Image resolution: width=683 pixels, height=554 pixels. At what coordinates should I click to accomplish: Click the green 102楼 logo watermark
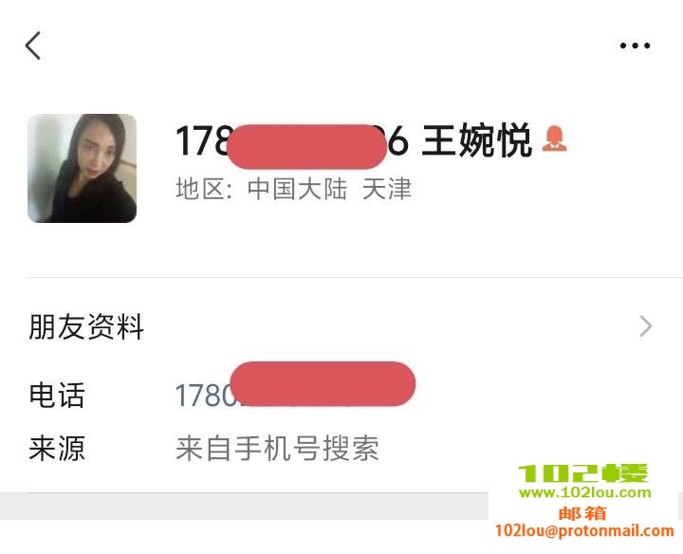(x=583, y=473)
